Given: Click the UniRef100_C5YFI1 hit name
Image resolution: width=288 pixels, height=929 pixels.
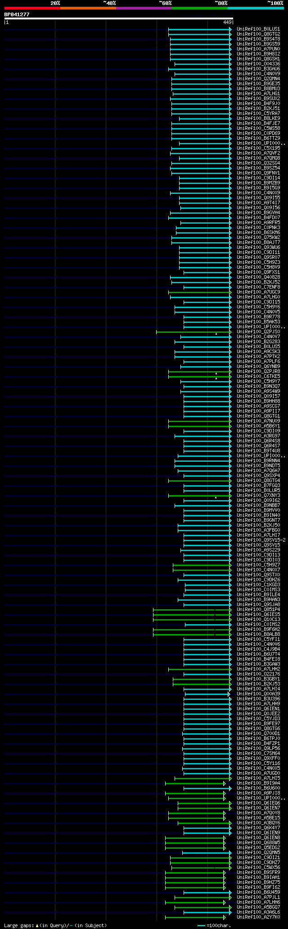Looking at the screenshot, I should coord(258,639).
